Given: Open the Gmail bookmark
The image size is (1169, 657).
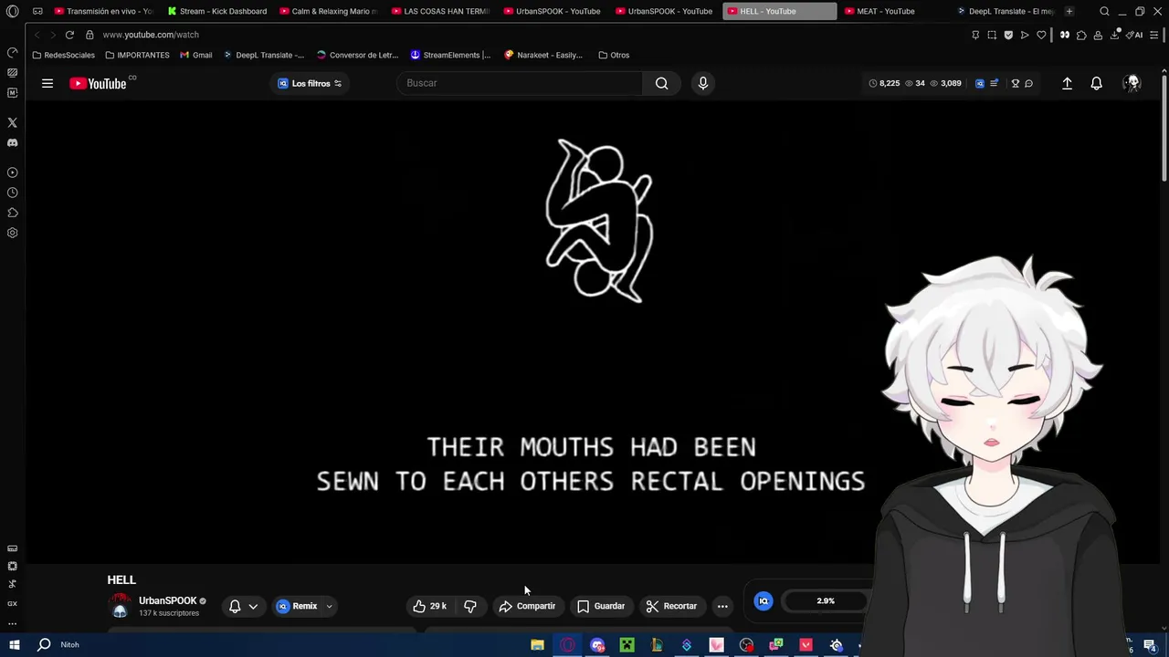Looking at the screenshot, I should coord(196,55).
